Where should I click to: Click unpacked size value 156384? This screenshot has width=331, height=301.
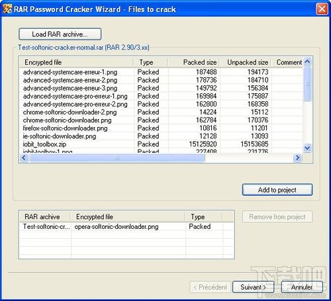click(258, 88)
